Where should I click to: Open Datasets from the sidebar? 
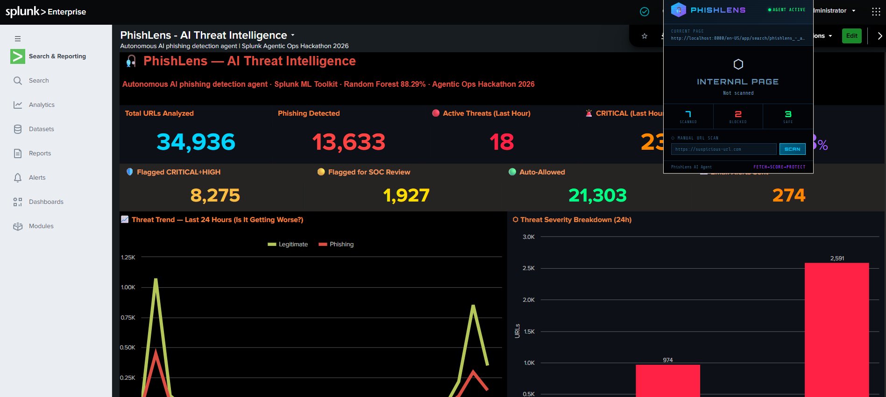click(x=41, y=129)
